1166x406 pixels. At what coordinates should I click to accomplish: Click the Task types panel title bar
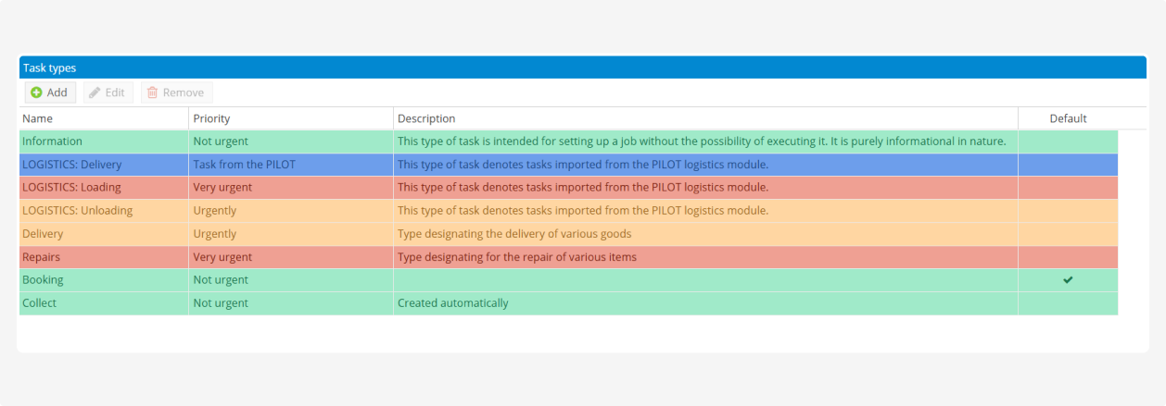[583, 68]
